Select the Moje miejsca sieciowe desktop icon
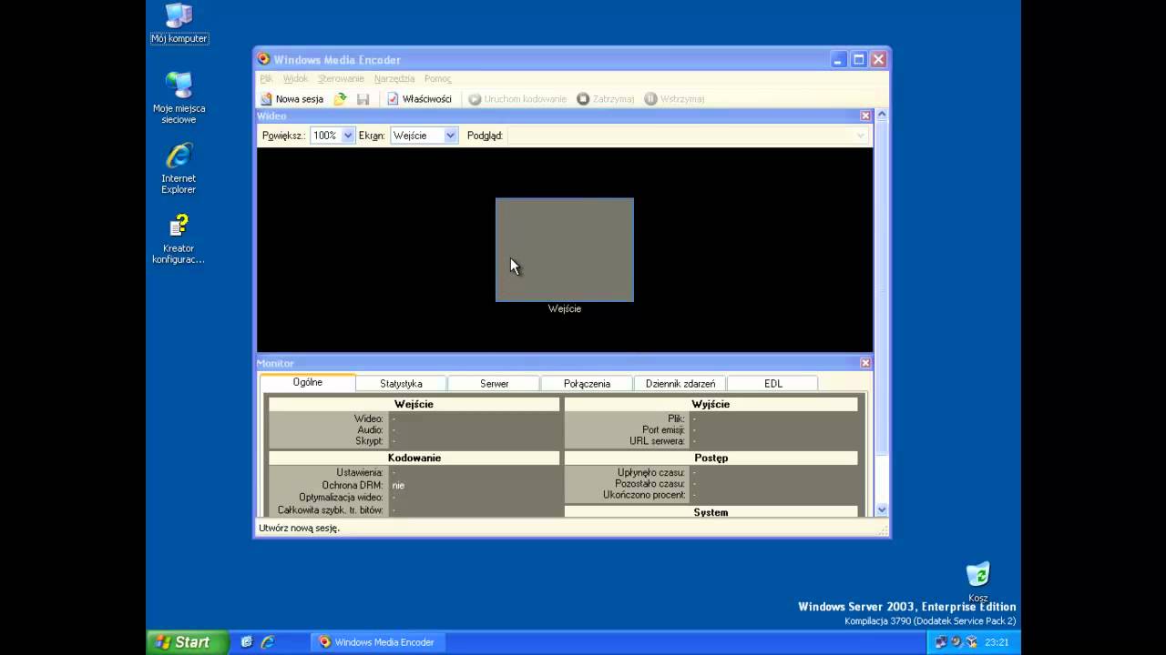 [x=179, y=97]
